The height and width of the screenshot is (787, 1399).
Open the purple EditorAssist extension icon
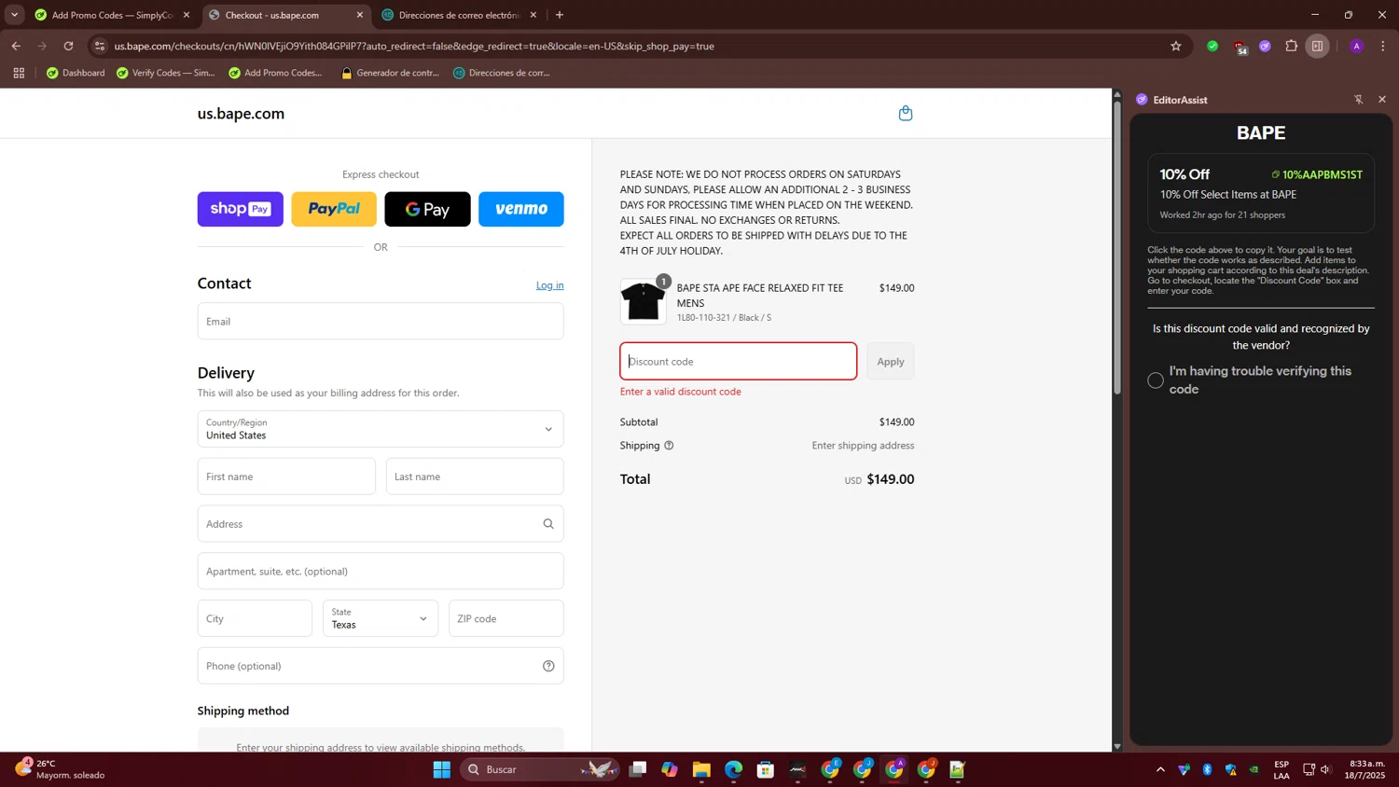click(x=1265, y=46)
